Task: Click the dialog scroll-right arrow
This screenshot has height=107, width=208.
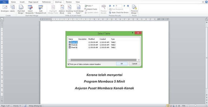Action: pyautogui.click(x=139, y=60)
